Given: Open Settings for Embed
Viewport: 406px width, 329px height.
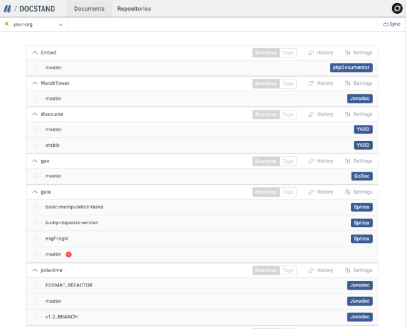Looking at the screenshot, I should (359, 52).
